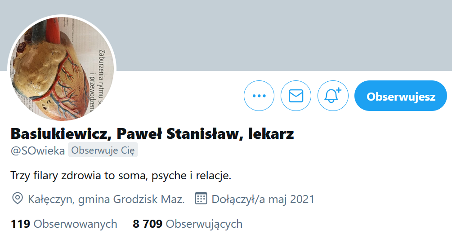Unfollow via the Obserwujesz button
Viewport: 452px width, 239px height.
pyautogui.click(x=401, y=96)
